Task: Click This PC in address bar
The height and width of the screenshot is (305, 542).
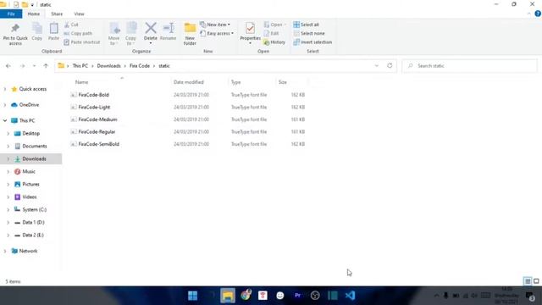Action: click(x=80, y=66)
